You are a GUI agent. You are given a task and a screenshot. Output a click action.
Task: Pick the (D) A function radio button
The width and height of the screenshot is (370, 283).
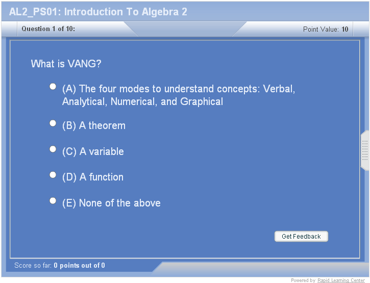point(53,175)
